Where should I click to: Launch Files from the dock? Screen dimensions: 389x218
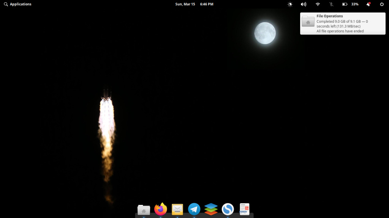(144, 210)
